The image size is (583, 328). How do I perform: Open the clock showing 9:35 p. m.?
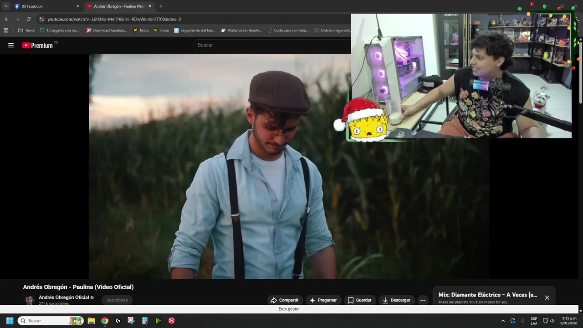[569, 321]
